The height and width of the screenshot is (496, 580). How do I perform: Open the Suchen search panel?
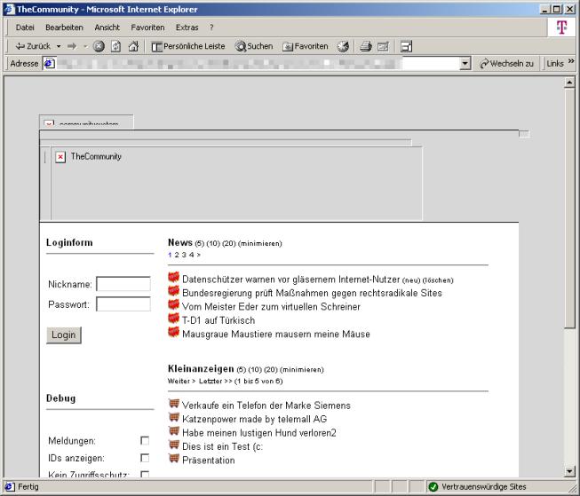254,46
